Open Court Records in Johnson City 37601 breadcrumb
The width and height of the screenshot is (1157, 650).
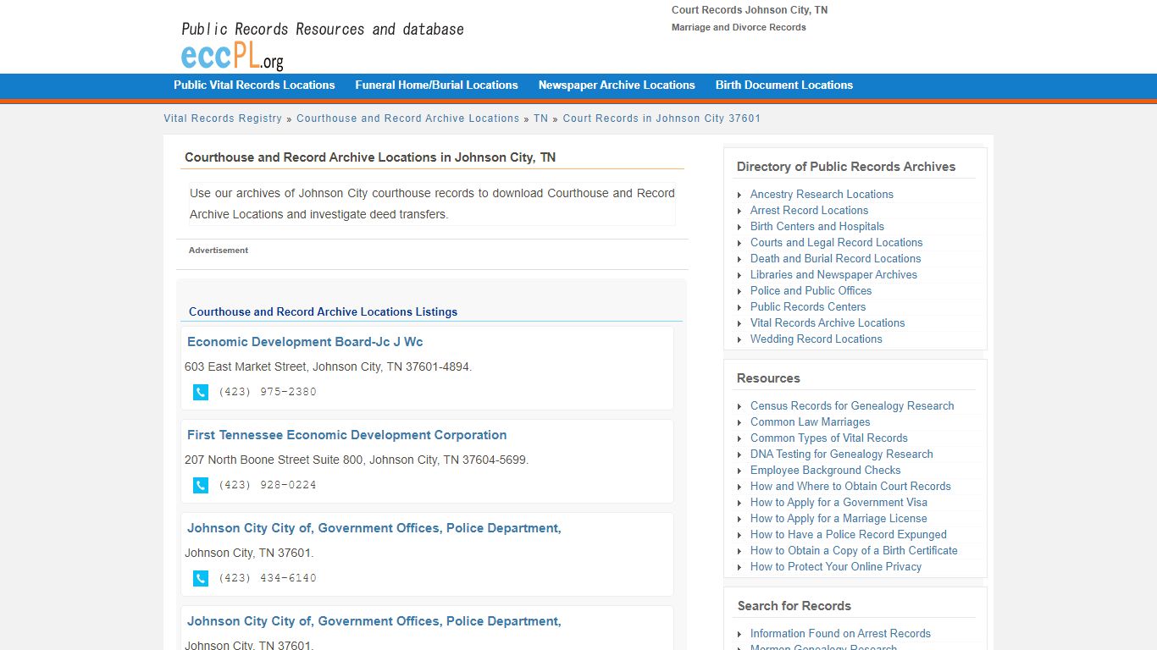point(662,118)
